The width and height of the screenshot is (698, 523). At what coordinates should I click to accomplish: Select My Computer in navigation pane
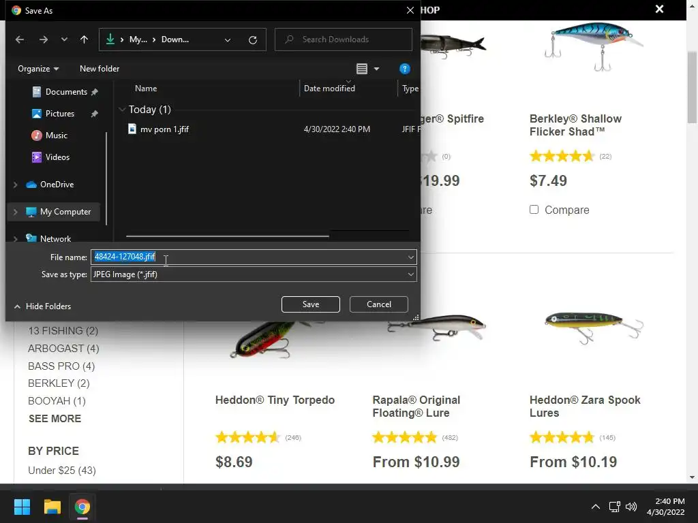(x=65, y=212)
